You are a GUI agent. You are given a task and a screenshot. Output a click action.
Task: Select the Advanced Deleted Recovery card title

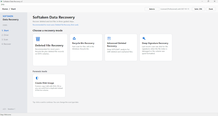tap(117, 45)
